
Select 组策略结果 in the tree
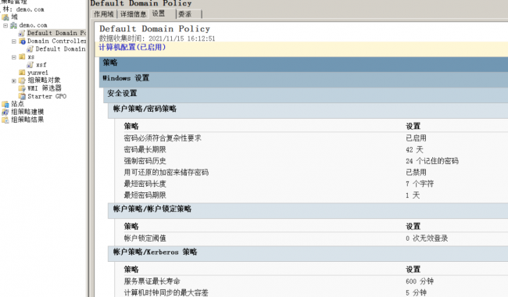point(27,120)
